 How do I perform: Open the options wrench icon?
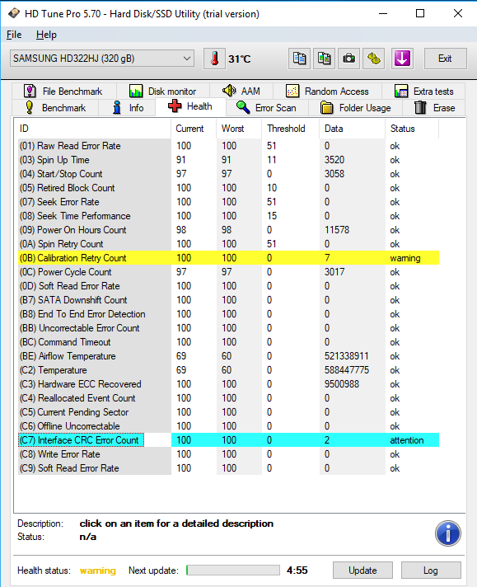[373, 59]
